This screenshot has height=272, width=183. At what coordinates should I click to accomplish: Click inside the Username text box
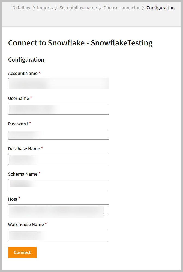59,109
